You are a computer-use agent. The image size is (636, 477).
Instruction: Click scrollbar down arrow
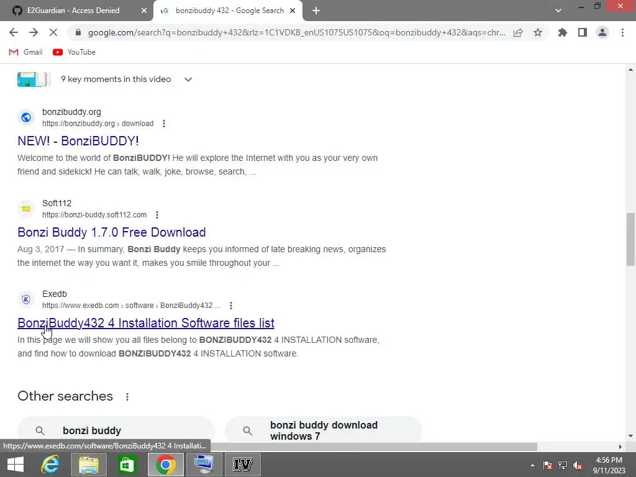coord(630,436)
